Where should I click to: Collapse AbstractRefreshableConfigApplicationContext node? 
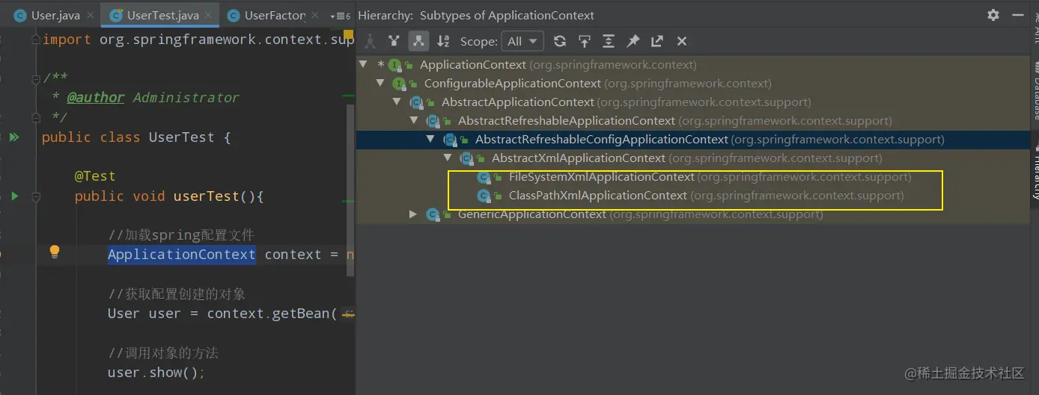point(430,139)
